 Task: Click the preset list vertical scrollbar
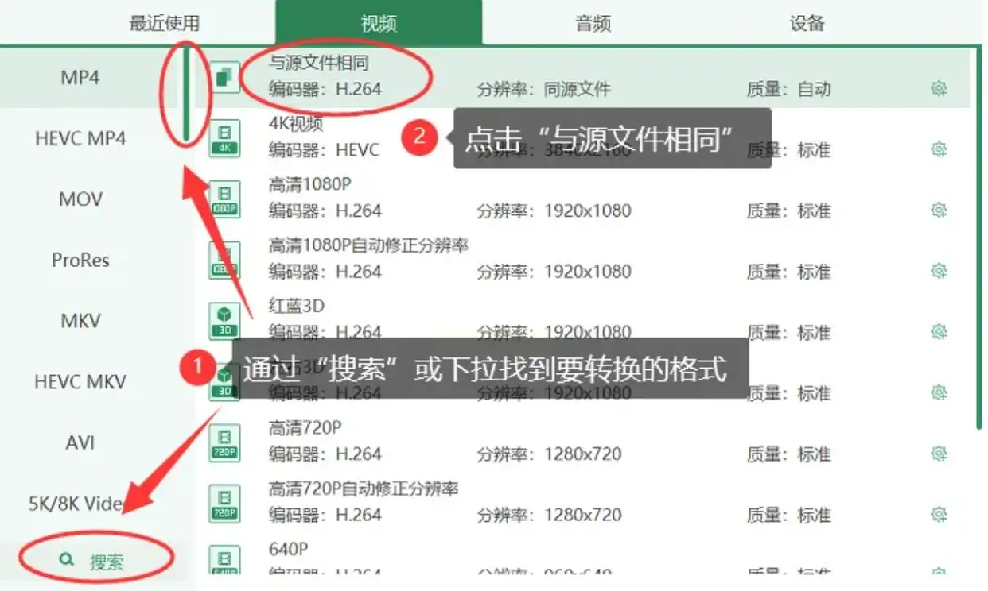(x=979, y=238)
